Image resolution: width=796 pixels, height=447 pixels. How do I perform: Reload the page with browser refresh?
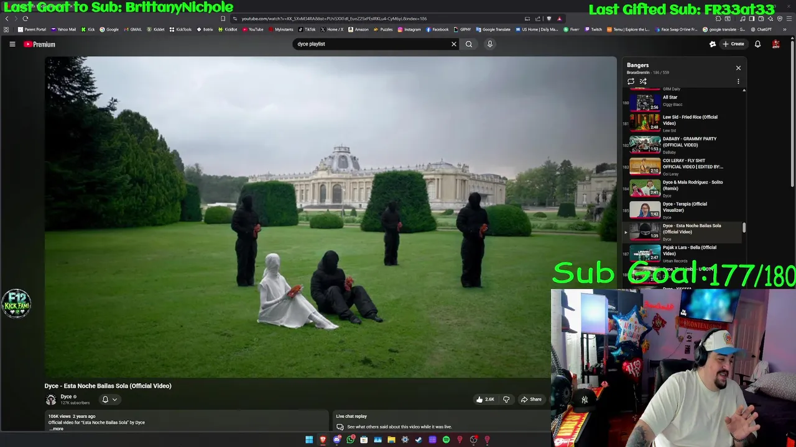pyautogui.click(x=25, y=19)
